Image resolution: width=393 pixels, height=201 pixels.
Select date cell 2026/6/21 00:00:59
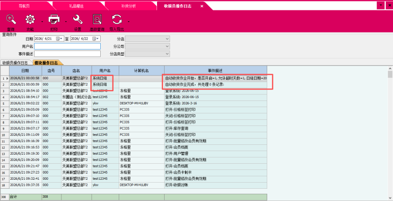coord(26,84)
